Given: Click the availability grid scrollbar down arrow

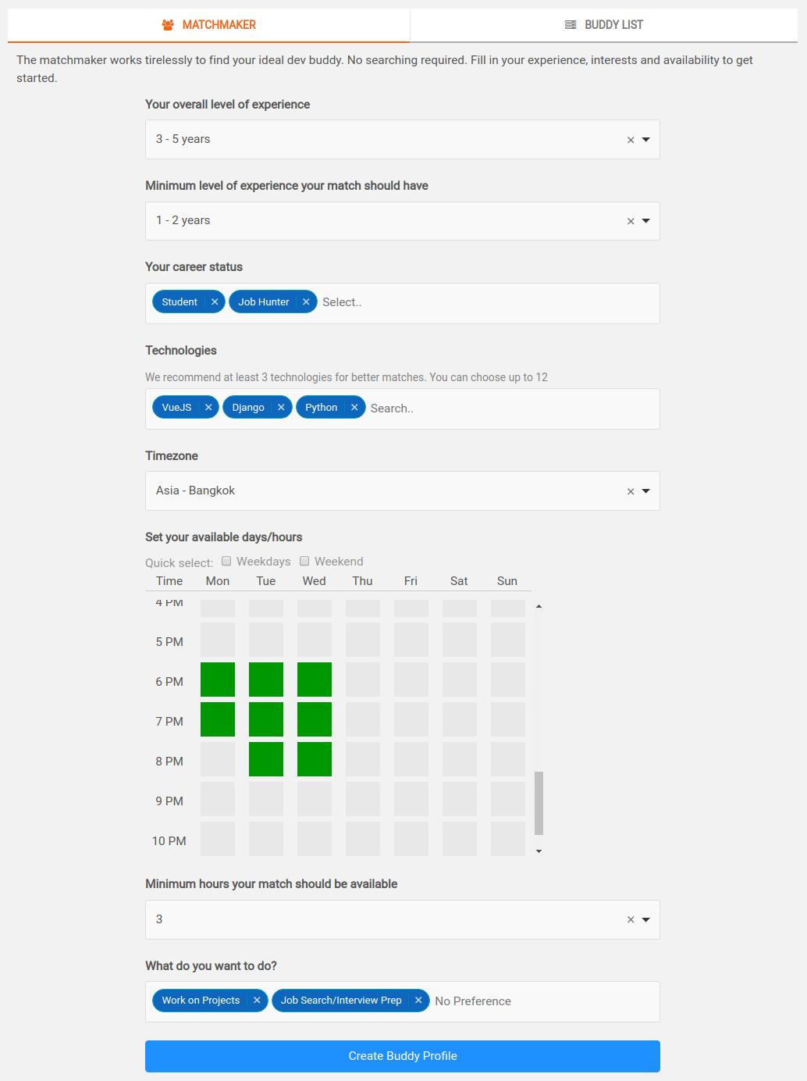Looking at the screenshot, I should tap(539, 851).
